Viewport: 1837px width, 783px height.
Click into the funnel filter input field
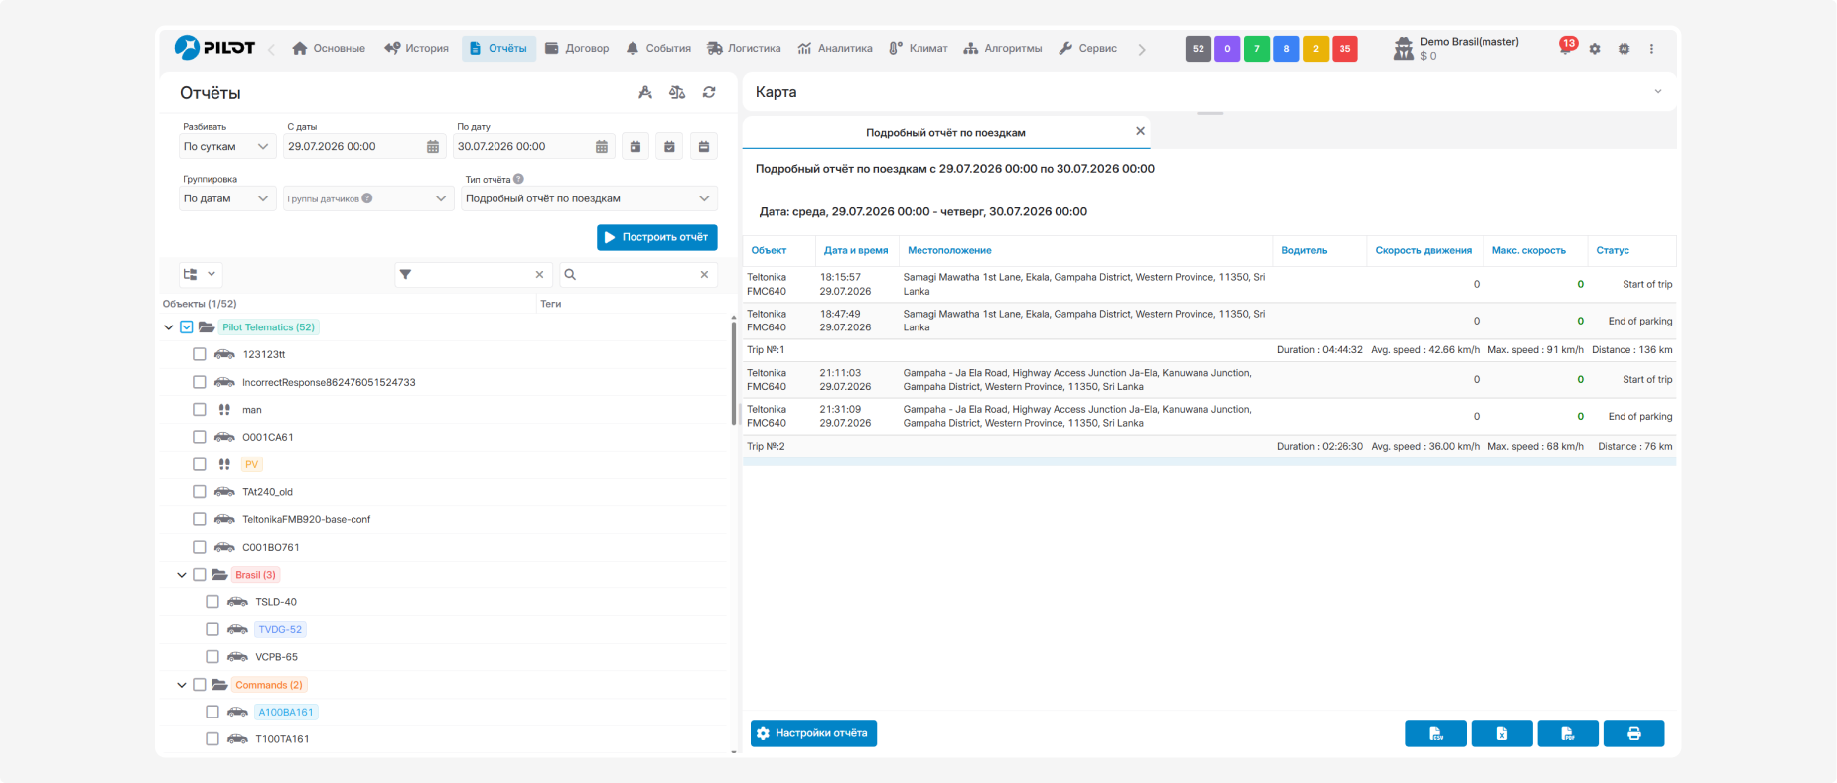pos(472,275)
